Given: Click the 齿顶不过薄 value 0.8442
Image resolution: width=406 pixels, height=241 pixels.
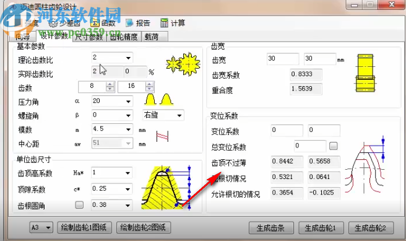Looking at the screenshot, I should click(287, 162).
